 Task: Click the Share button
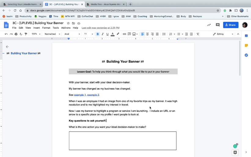click(x=231, y=25)
